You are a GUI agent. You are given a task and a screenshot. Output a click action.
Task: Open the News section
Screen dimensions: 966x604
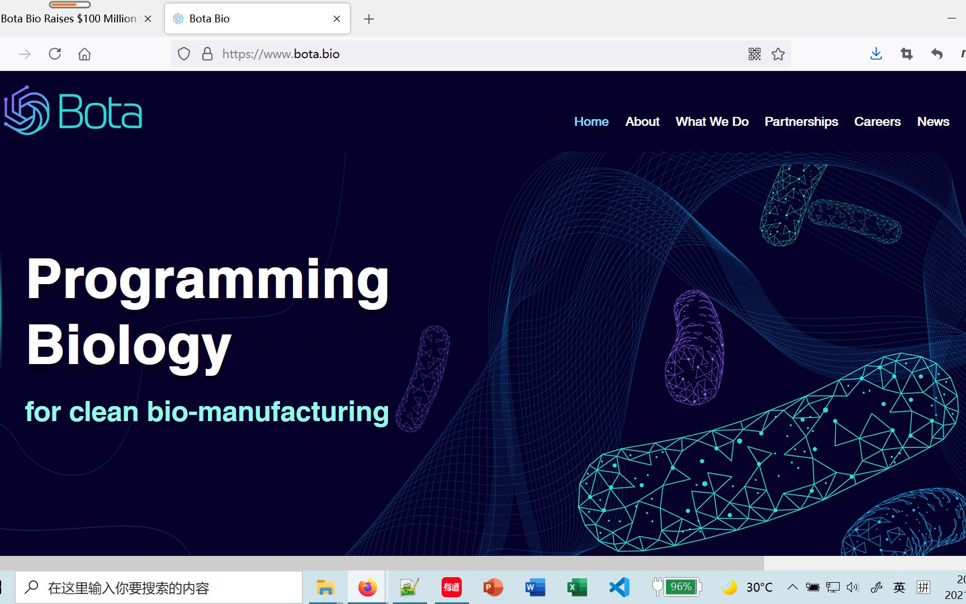pos(933,121)
